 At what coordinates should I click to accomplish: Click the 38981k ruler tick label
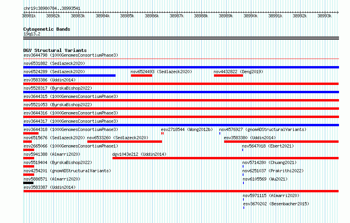[x=29, y=16]
